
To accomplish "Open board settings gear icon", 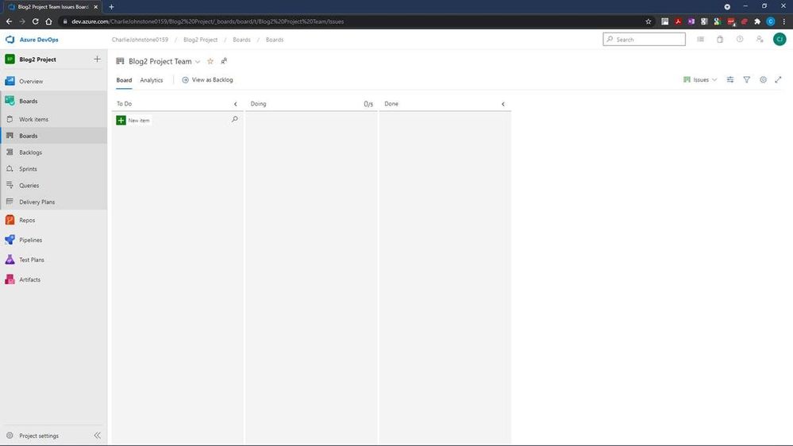I will pos(763,80).
